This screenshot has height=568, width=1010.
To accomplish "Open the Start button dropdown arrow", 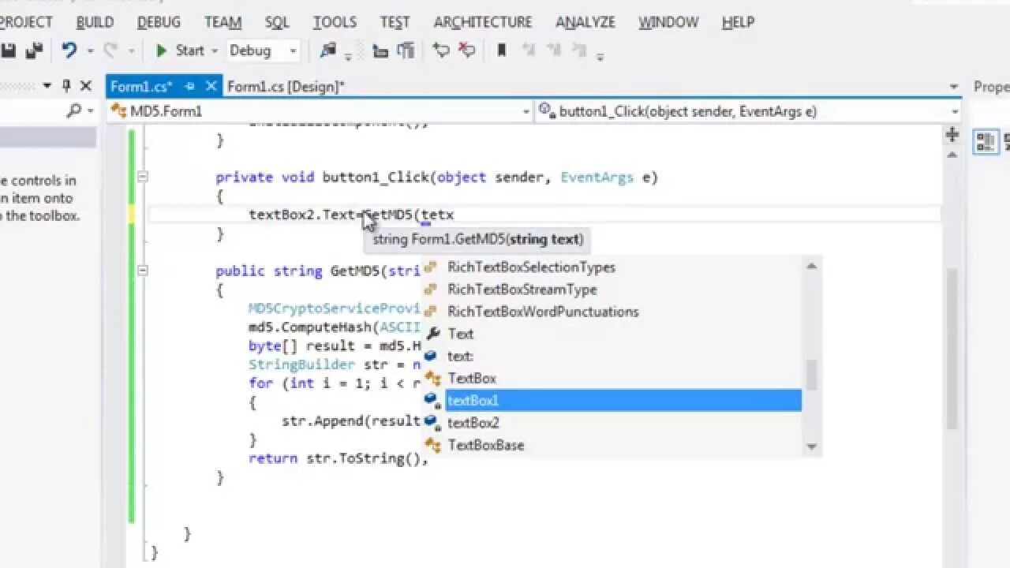I will (x=215, y=51).
